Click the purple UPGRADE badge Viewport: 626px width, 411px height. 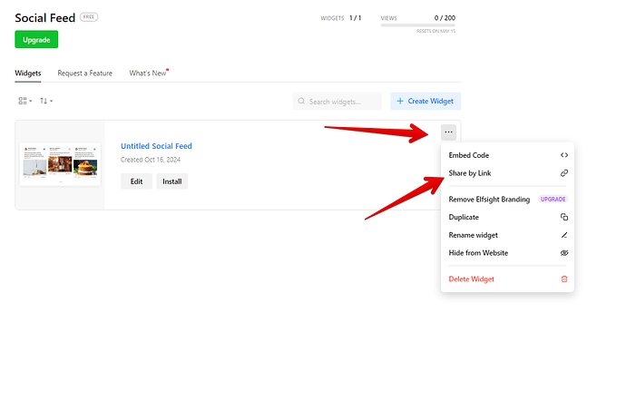553,200
